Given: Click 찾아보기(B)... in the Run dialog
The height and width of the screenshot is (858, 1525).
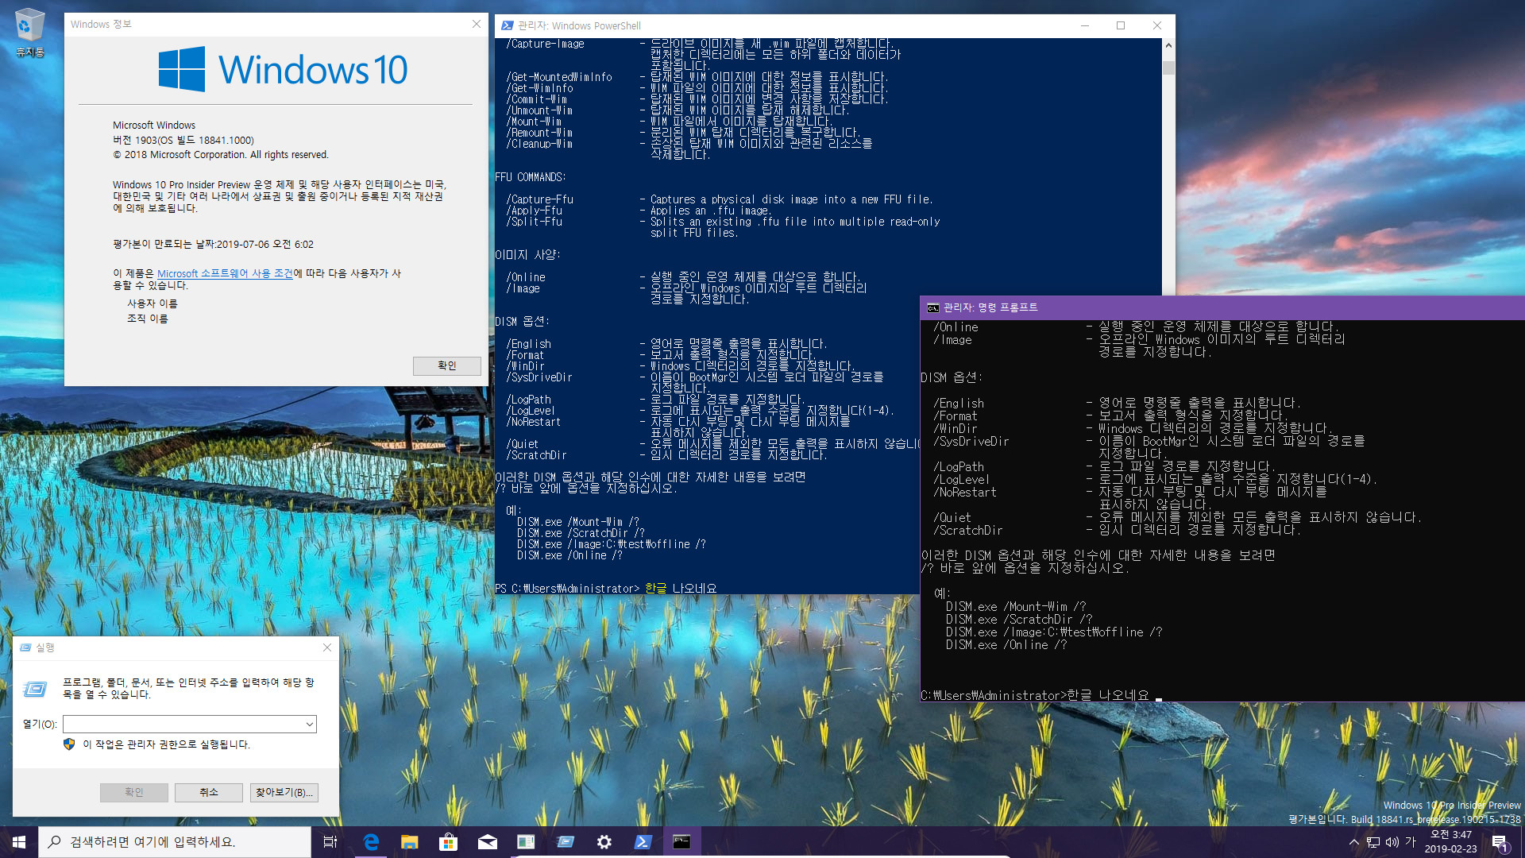Looking at the screenshot, I should point(284,792).
